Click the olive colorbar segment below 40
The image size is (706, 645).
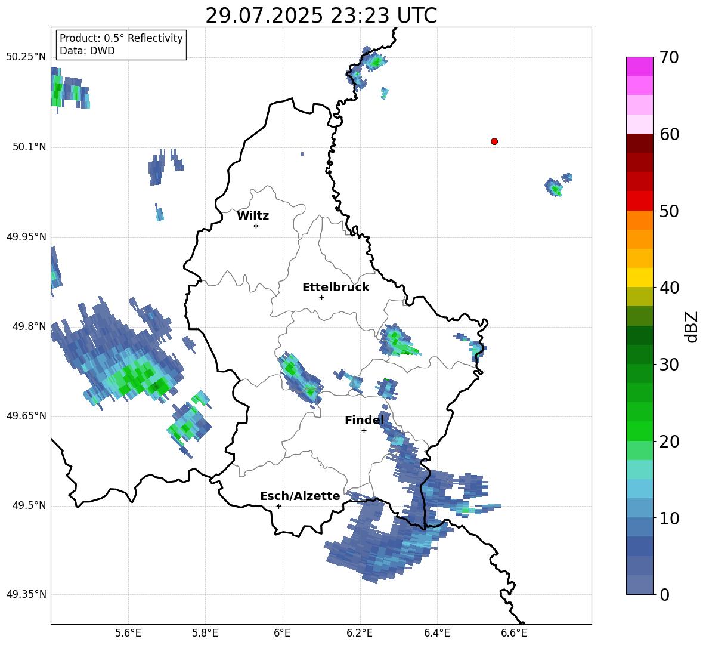(x=639, y=297)
